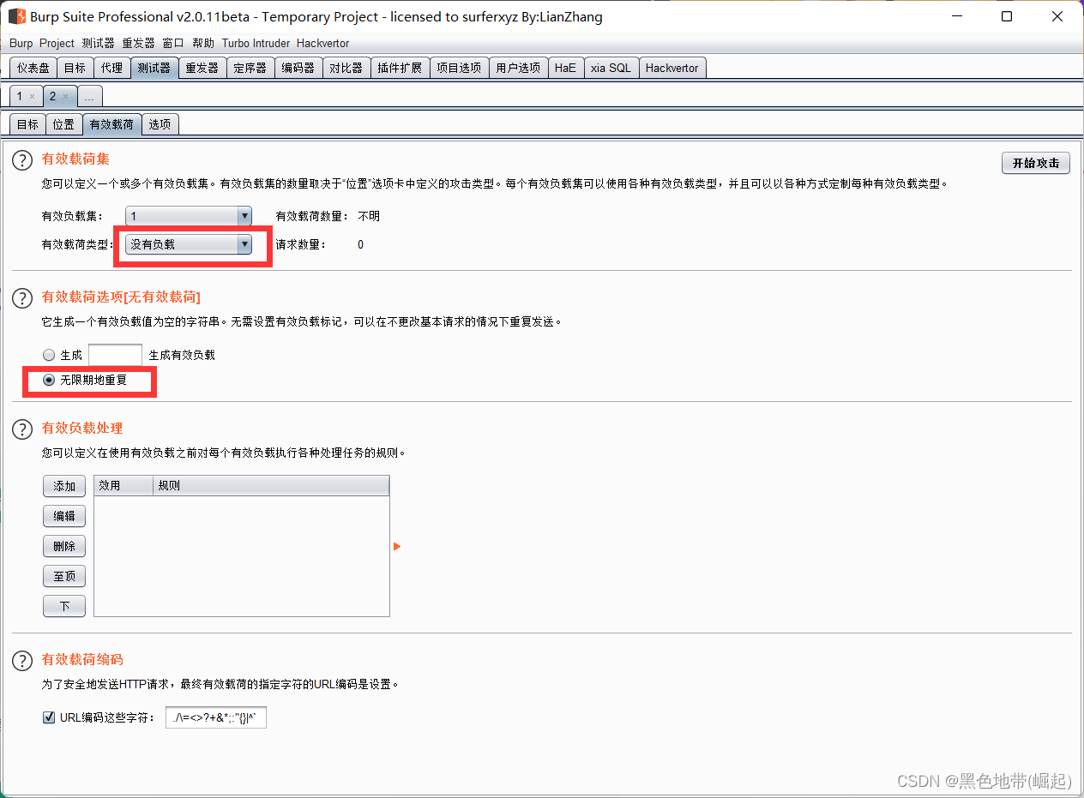Screen dimensions: 1084x798
Task: Switch to the 插件扩展 tab
Action: point(400,68)
